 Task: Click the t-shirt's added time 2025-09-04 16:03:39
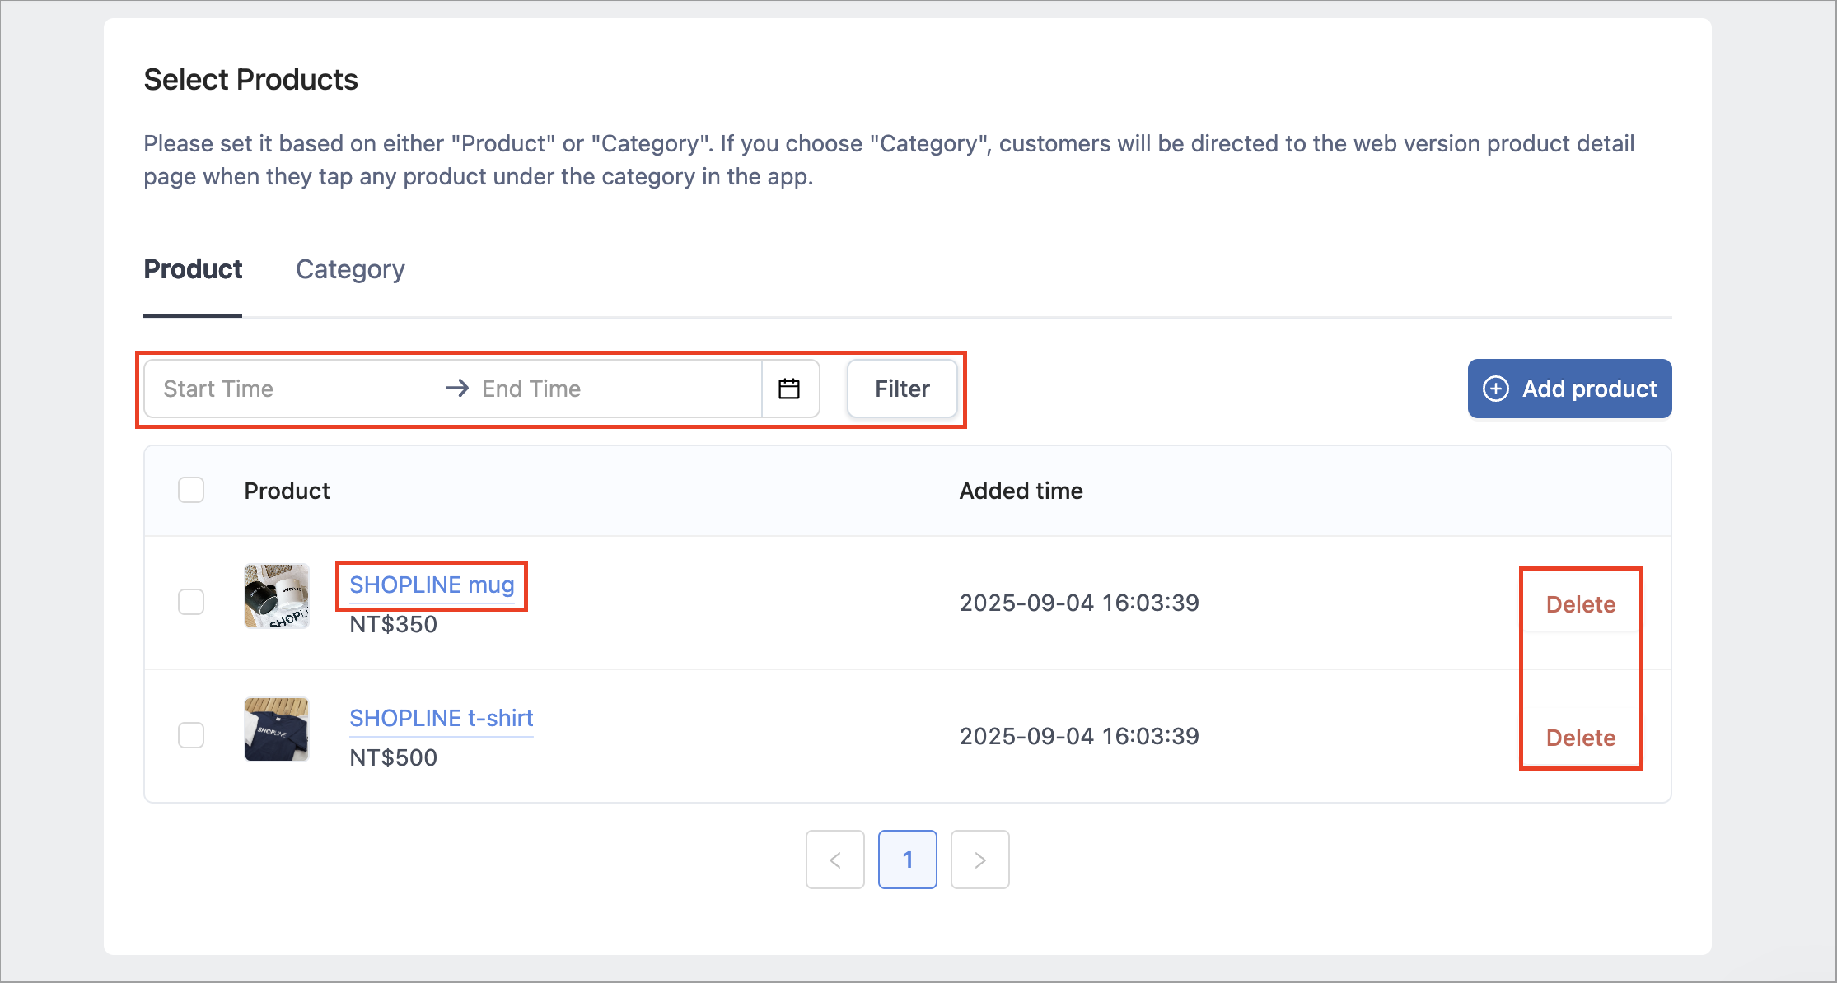[1079, 736]
